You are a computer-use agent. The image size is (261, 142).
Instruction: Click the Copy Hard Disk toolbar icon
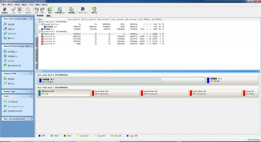pyautogui.click(x=71, y=10)
